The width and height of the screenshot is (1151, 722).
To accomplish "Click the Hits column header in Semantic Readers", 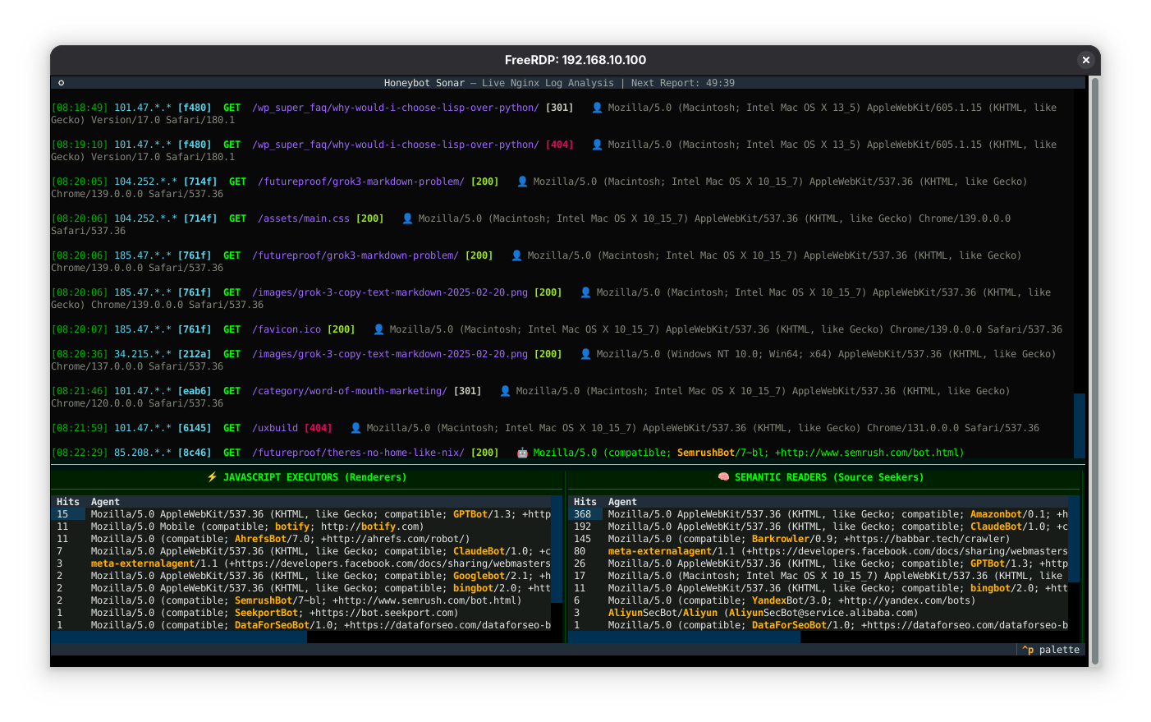I will tap(584, 501).
